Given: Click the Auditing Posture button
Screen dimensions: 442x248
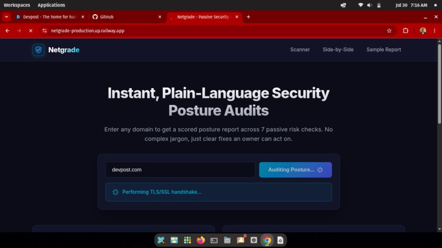Looking at the screenshot, I should tap(296, 170).
